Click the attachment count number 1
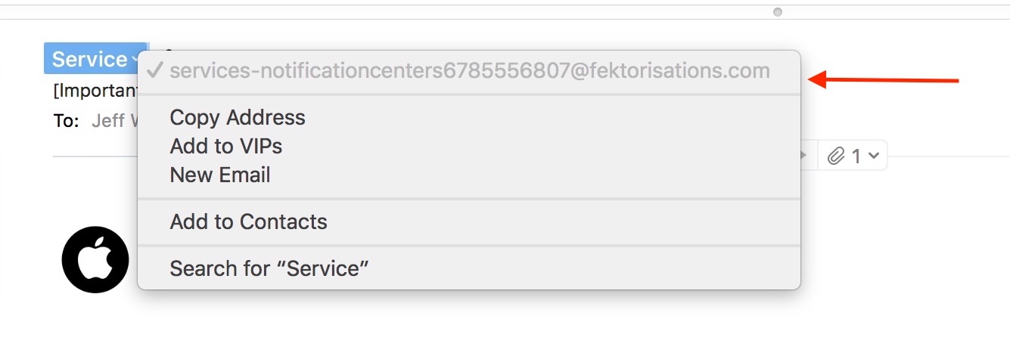The height and width of the screenshot is (350, 1010). tap(856, 156)
